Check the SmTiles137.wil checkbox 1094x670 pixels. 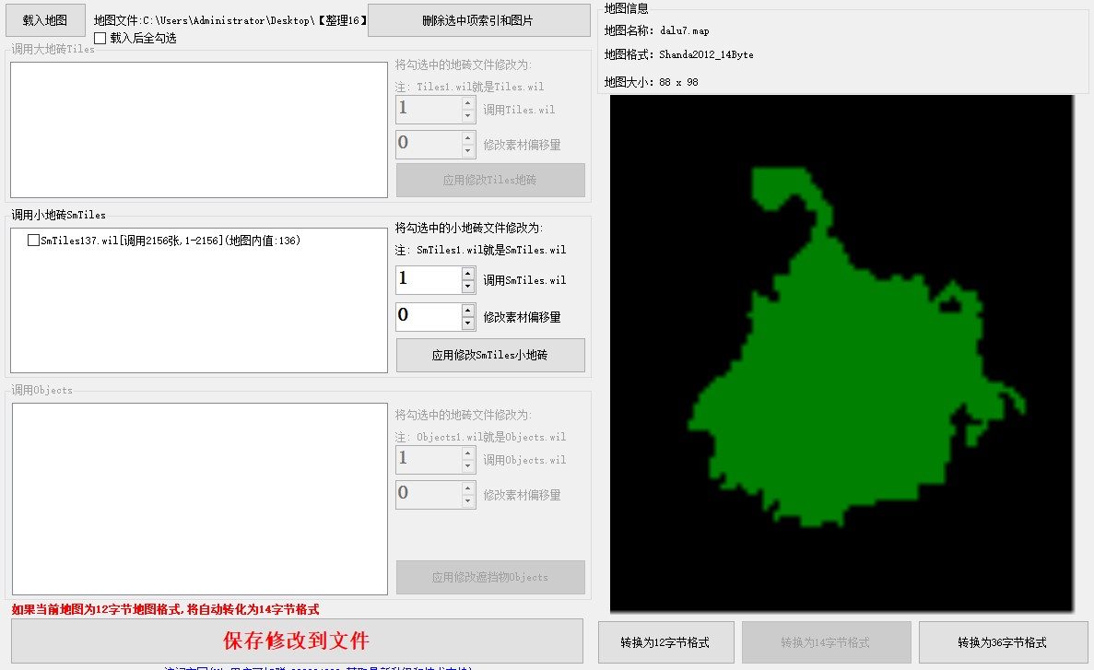point(33,241)
